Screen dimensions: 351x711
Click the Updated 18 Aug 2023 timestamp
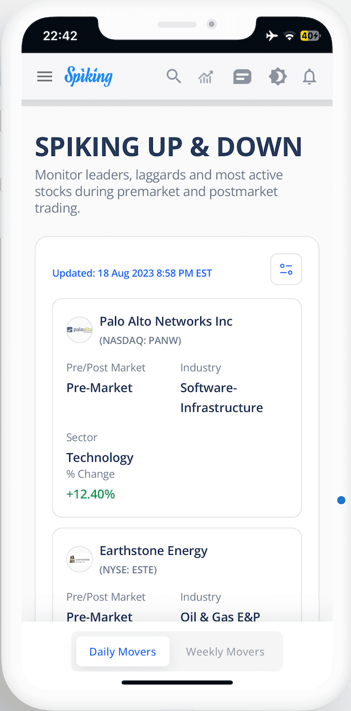tap(132, 273)
